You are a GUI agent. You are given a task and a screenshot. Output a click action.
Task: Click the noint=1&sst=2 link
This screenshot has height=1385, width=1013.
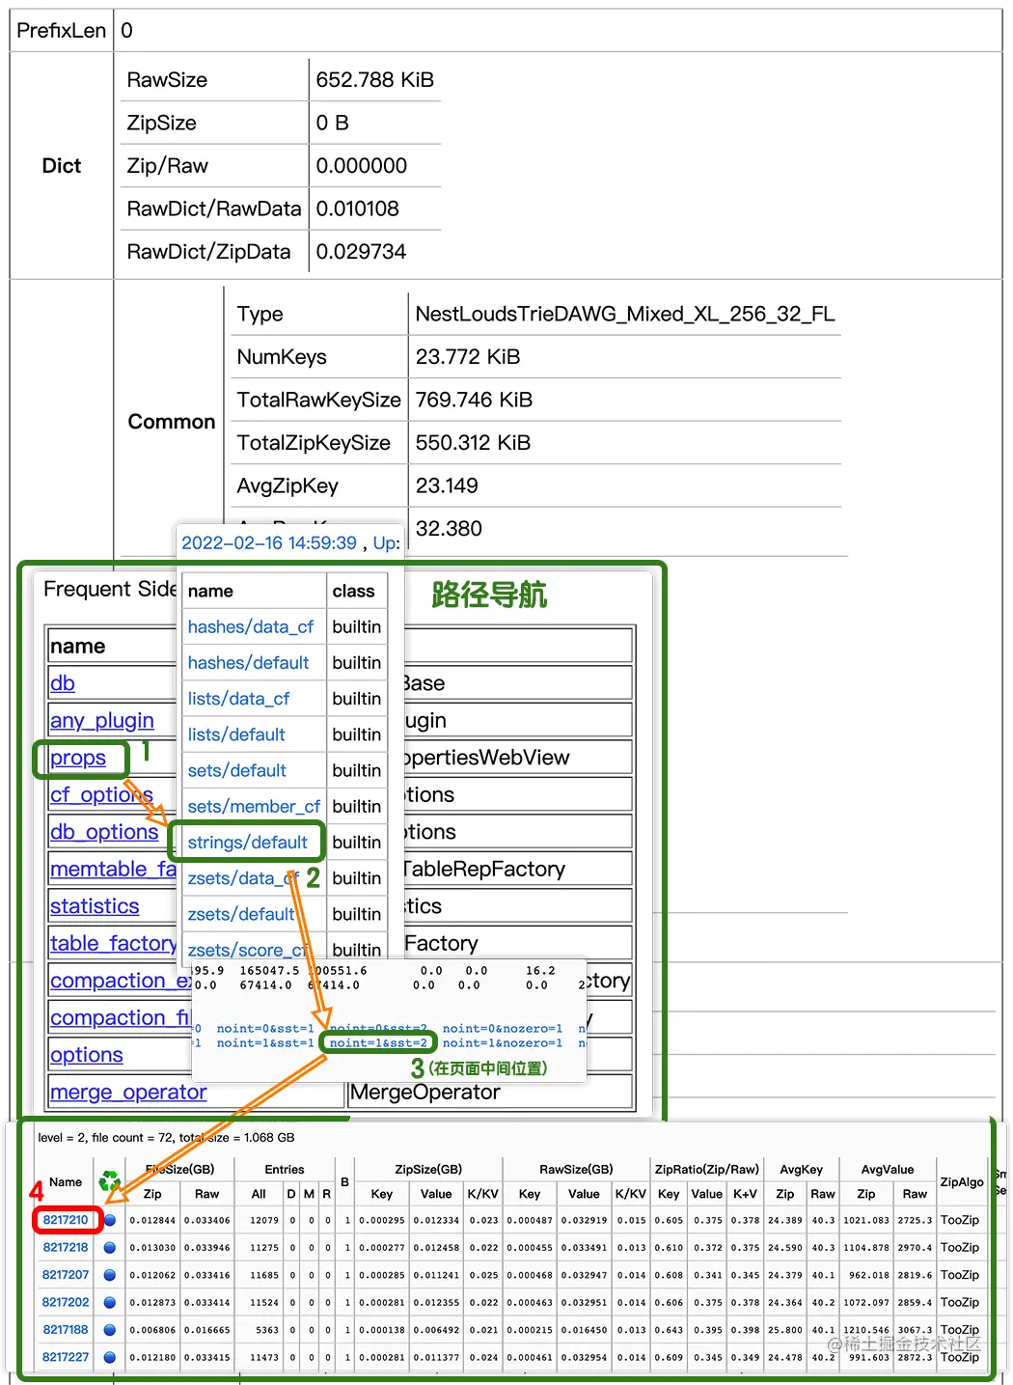click(378, 1043)
